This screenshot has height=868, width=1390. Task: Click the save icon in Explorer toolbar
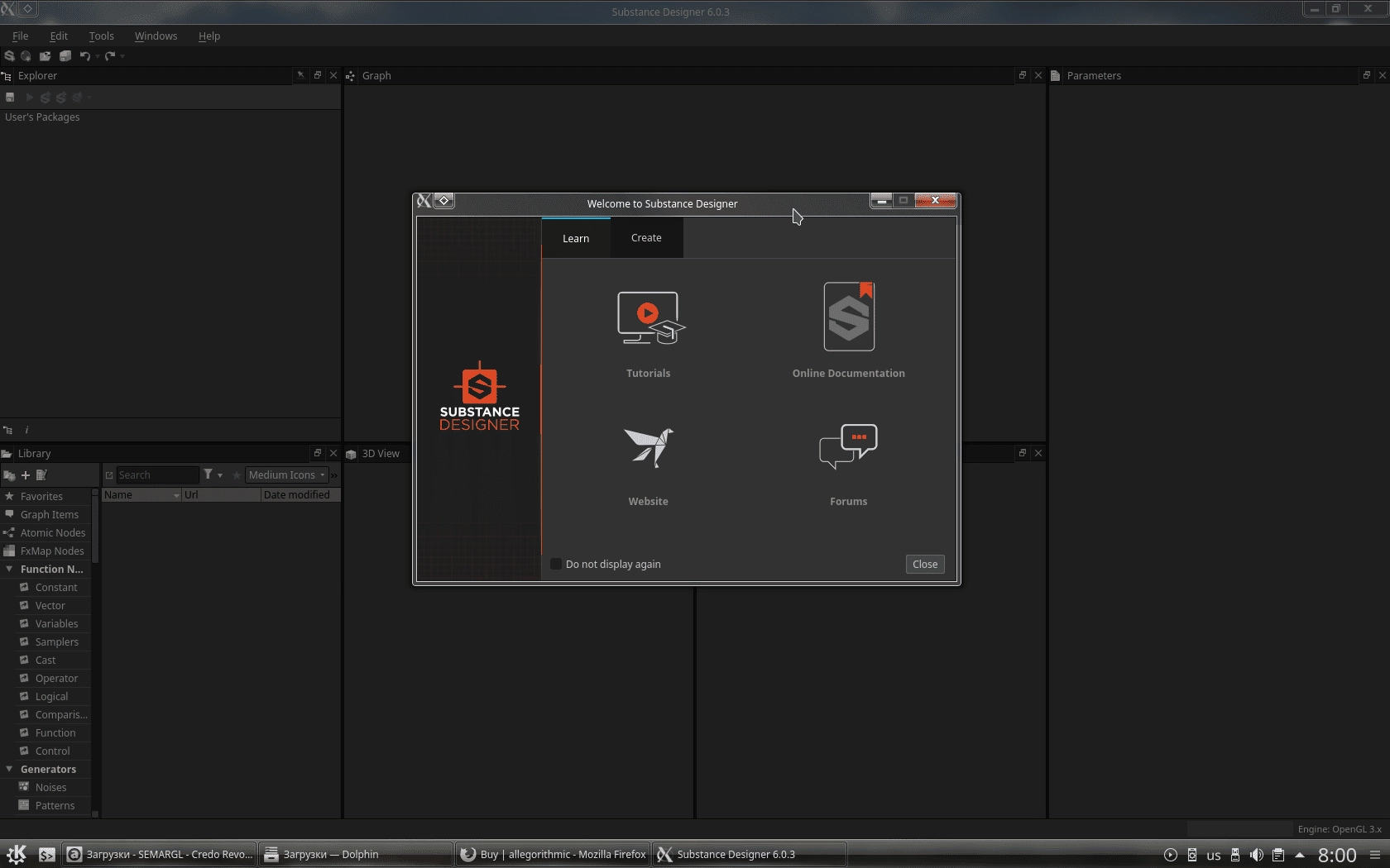(x=10, y=98)
